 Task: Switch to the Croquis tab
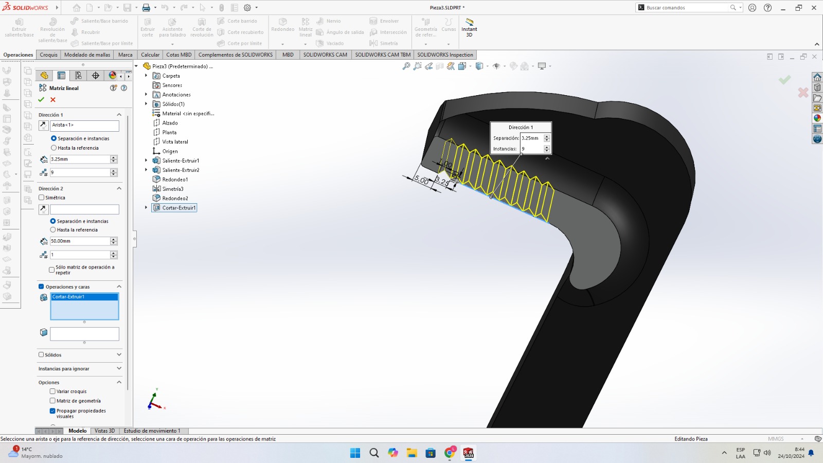point(48,55)
